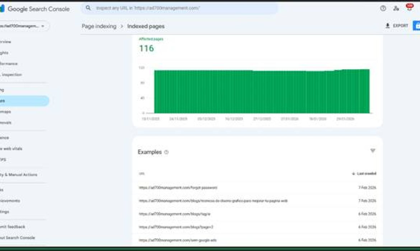420x251 pixels.
Task: Open the forgot-password URL example link
Action: tap(178, 188)
